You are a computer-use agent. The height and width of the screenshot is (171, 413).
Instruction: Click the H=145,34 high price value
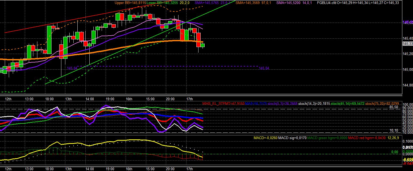point(360,3)
